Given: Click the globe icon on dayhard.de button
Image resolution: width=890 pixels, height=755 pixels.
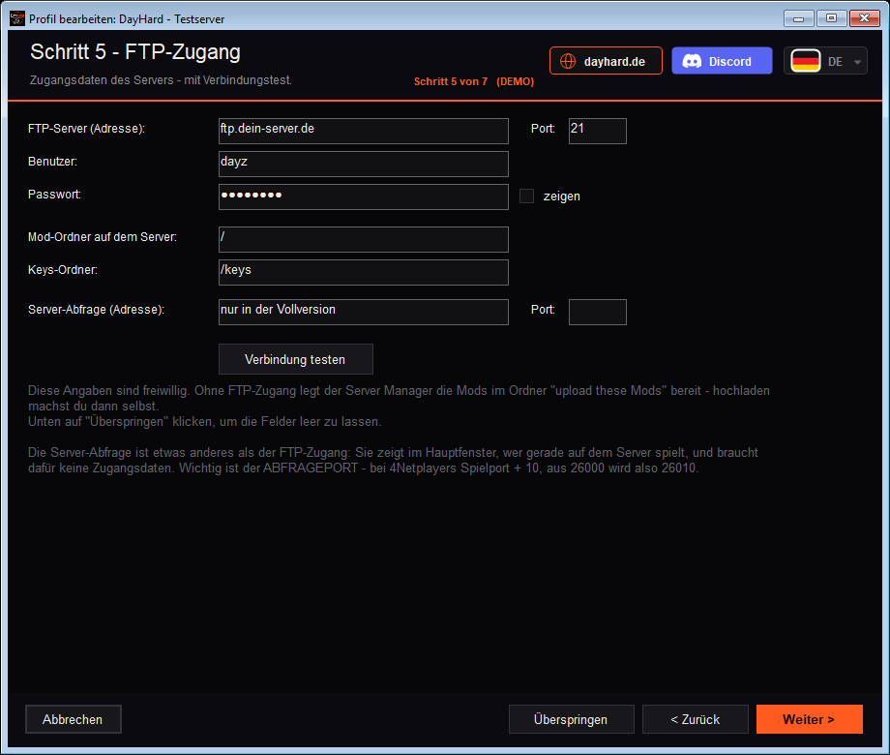Looking at the screenshot, I should (x=568, y=61).
